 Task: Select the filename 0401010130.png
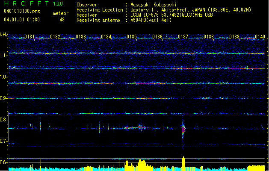pyautogui.click(x=22, y=12)
